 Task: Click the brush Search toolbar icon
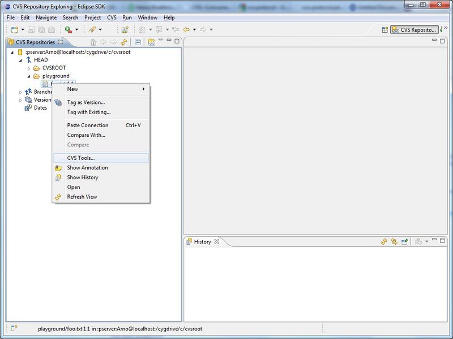[92, 30]
